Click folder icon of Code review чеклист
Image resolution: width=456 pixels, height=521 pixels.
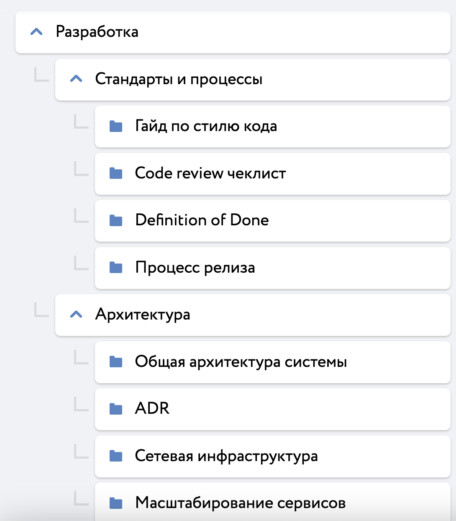click(116, 173)
